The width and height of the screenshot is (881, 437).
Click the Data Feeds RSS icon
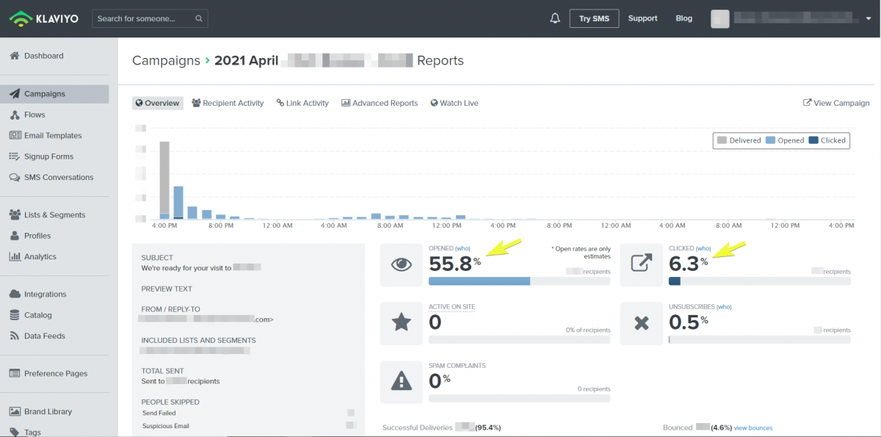15,336
